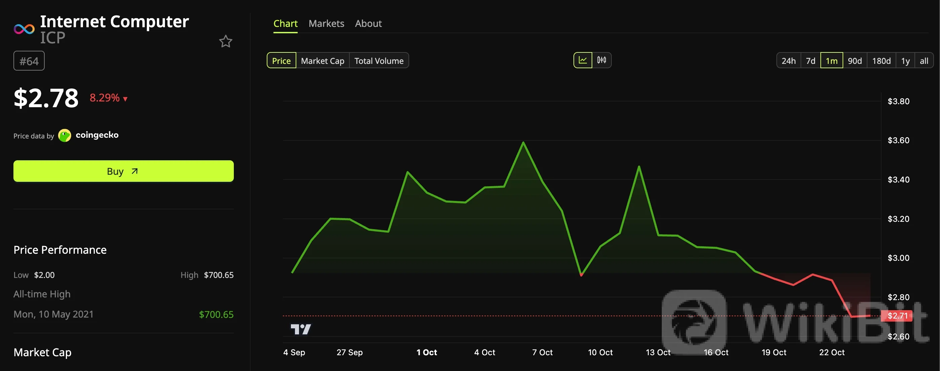940x371 pixels.
Task: Click the 'Market Cap' section heading
Action: [x=42, y=353]
